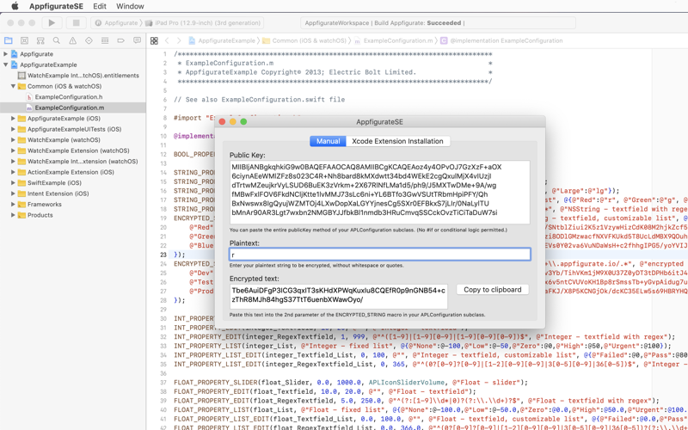Expand the Frameworks folder

coord(13,205)
